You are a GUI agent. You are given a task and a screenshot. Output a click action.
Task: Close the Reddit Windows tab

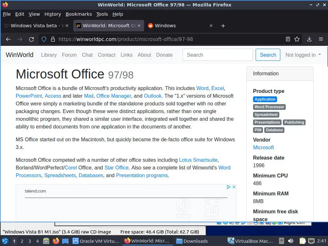tap(211, 26)
